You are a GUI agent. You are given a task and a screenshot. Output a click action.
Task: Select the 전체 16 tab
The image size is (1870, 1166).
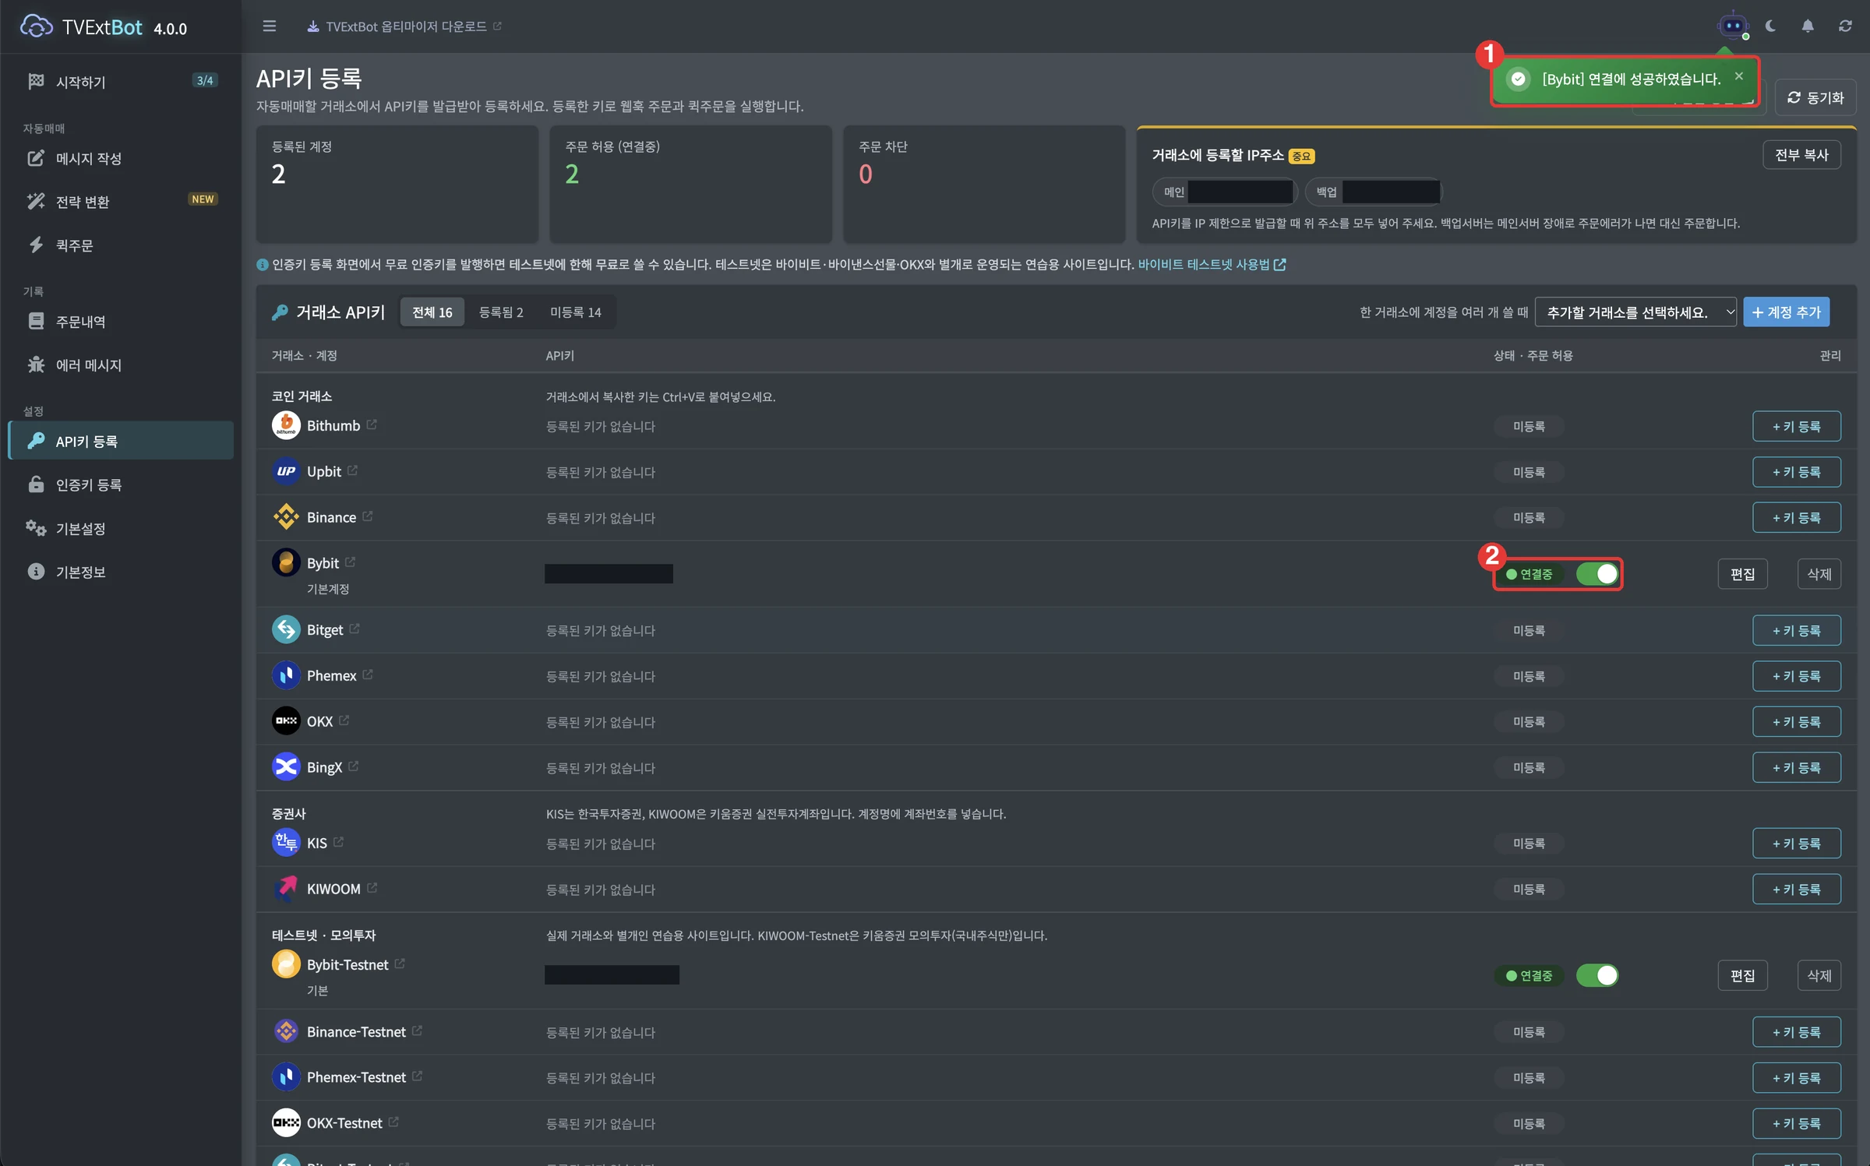point(432,312)
